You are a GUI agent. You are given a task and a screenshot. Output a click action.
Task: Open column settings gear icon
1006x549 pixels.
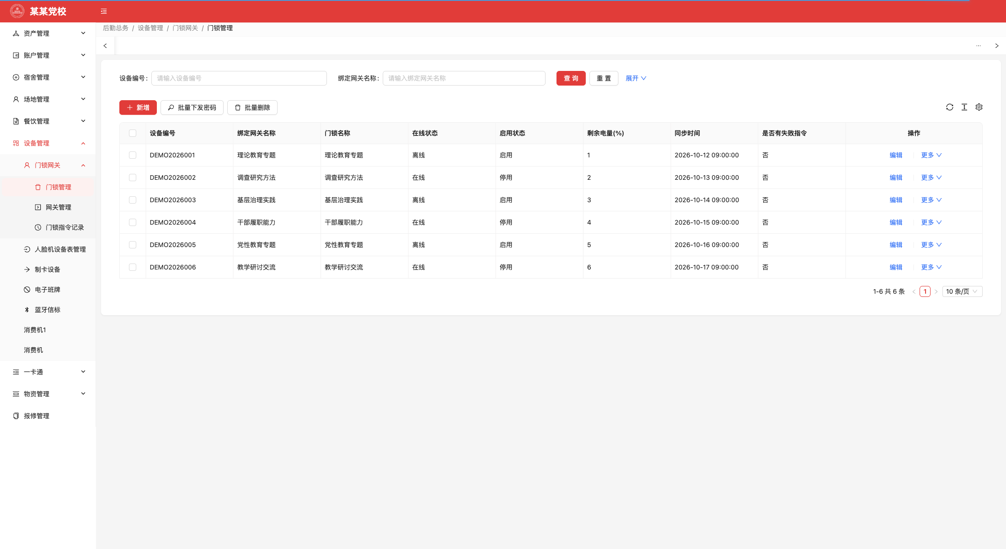(x=979, y=107)
